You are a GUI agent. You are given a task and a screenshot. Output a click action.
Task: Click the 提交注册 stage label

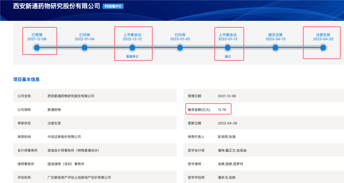pyautogui.click(x=275, y=35)
